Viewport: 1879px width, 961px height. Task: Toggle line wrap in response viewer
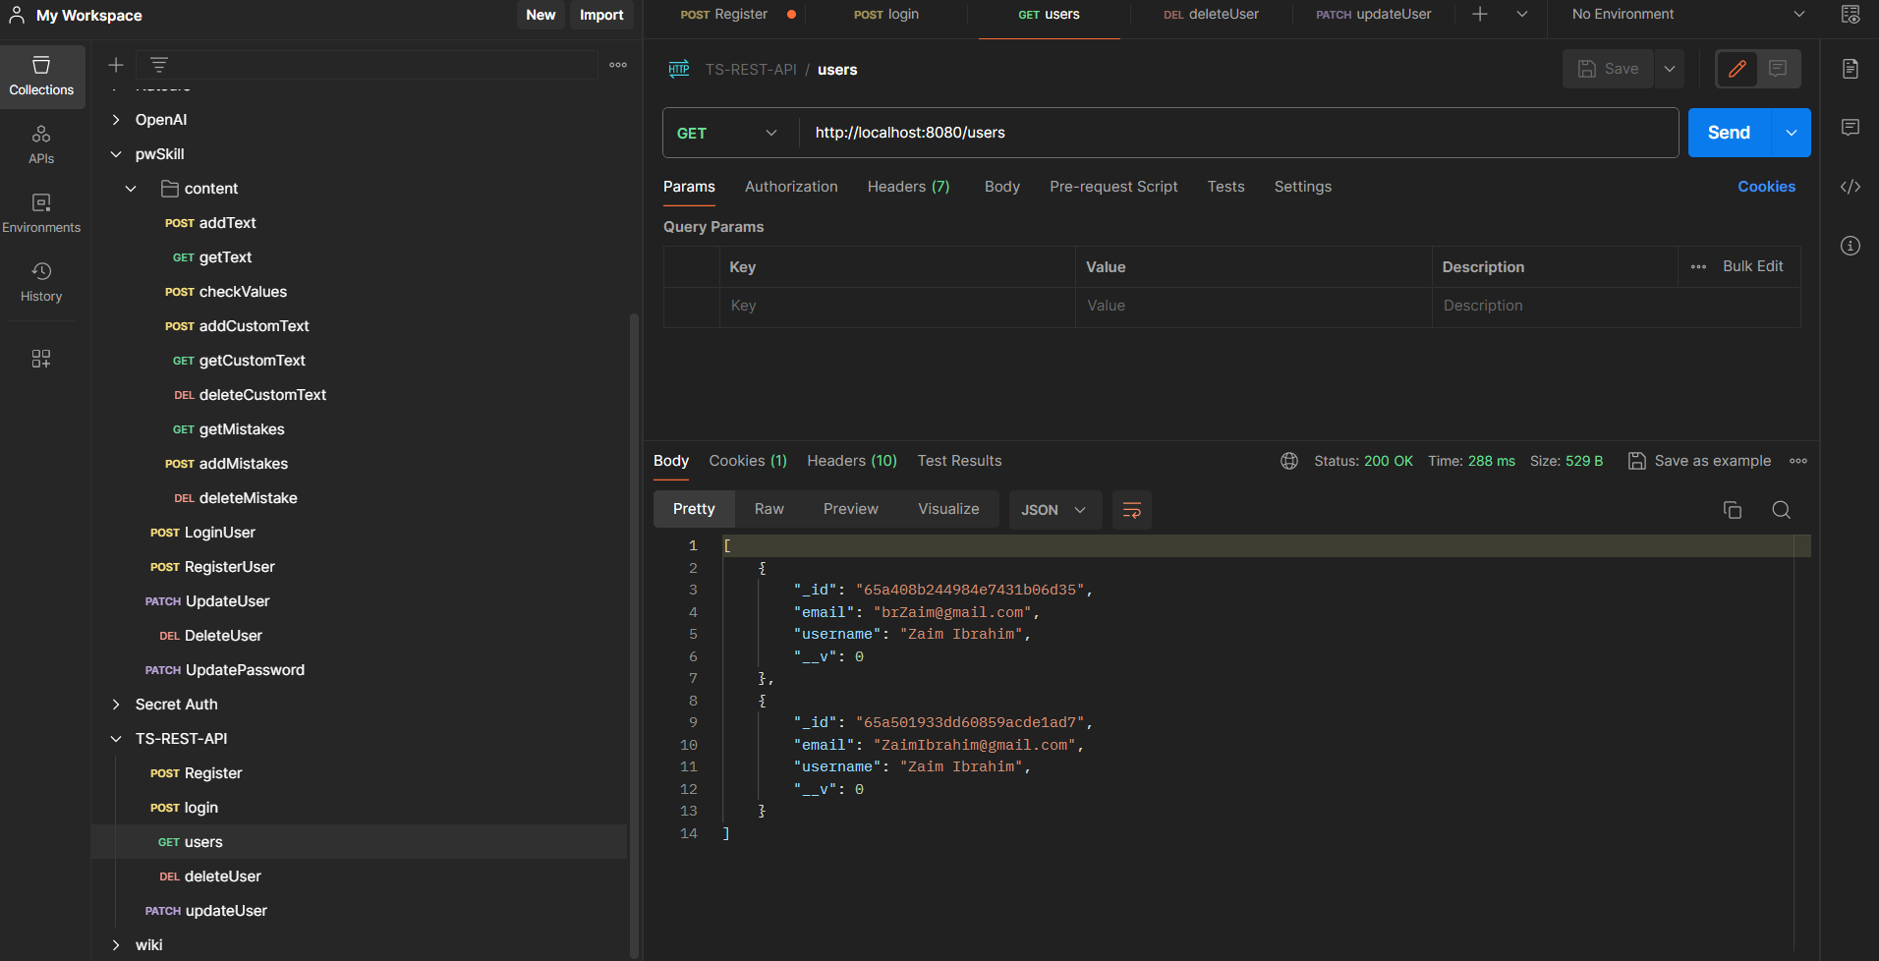(1131, 510)
